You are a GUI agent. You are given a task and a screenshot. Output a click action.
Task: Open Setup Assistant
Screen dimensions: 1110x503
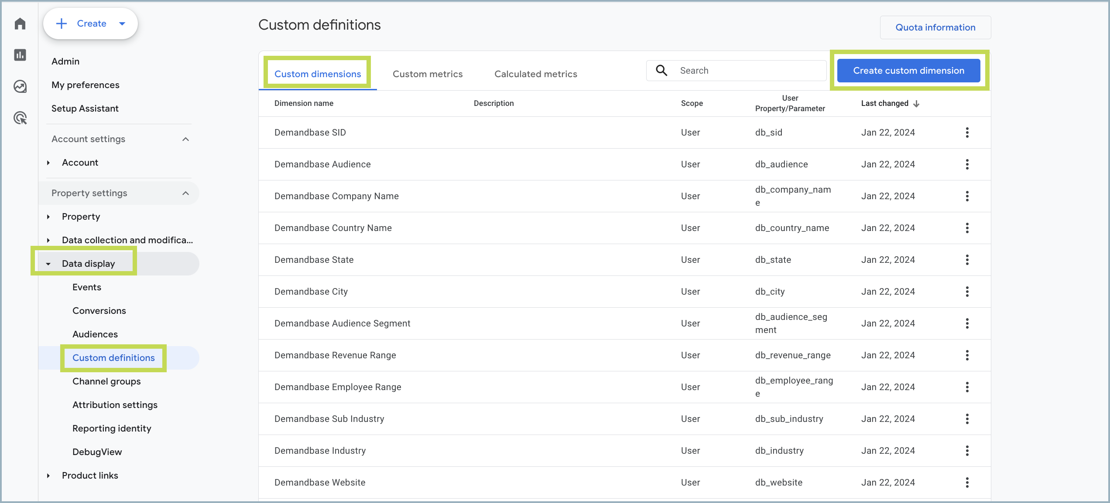point(85,109)
